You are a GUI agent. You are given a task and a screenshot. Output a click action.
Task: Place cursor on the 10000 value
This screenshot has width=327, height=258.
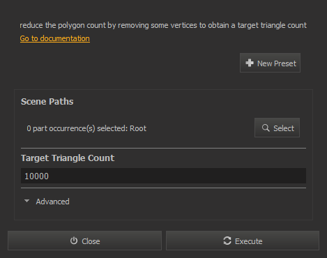(x=37, y=176)
